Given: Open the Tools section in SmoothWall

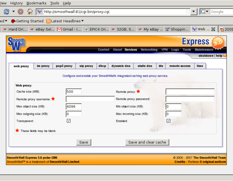Looking at the screenshot, I should [x=187, y=50].
